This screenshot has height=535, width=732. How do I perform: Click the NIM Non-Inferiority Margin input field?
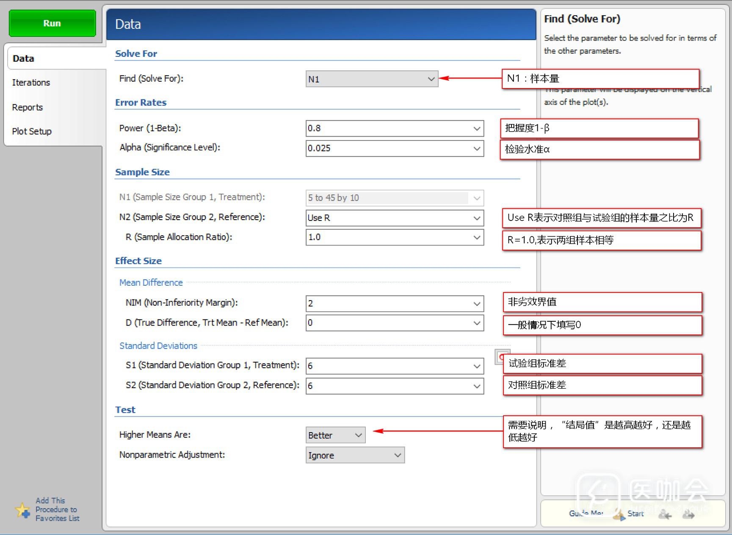[387, 303]
